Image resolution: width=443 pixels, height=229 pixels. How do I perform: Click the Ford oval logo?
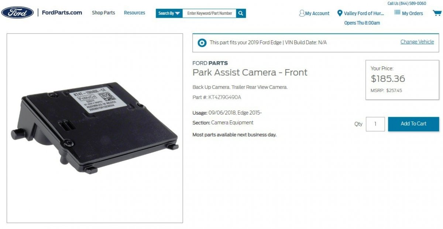click(x=17, y=13)
